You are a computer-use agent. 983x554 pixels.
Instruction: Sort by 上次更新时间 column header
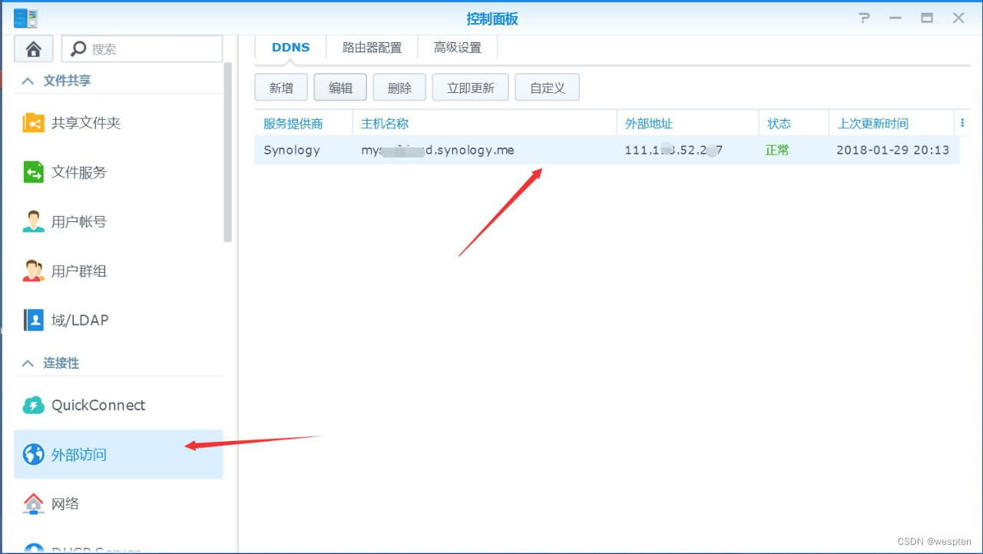click(x=892, y=123)
